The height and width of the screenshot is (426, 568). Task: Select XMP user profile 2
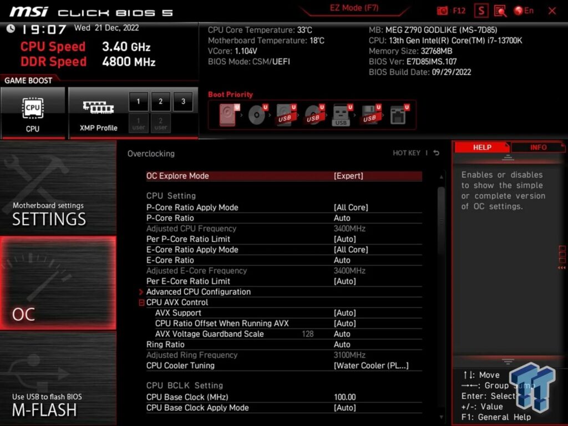(160, 124)
